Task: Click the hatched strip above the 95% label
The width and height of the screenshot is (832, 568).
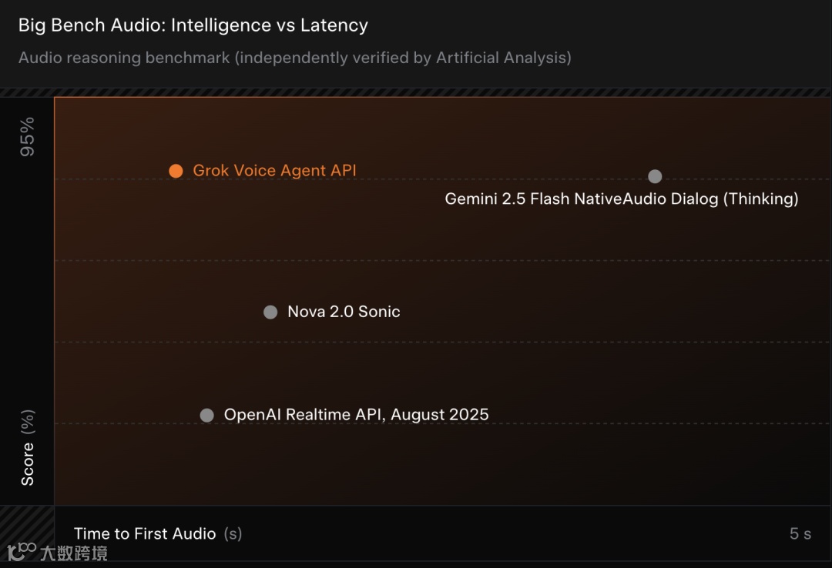Action: pyautogui.click(x=27, y=93)
